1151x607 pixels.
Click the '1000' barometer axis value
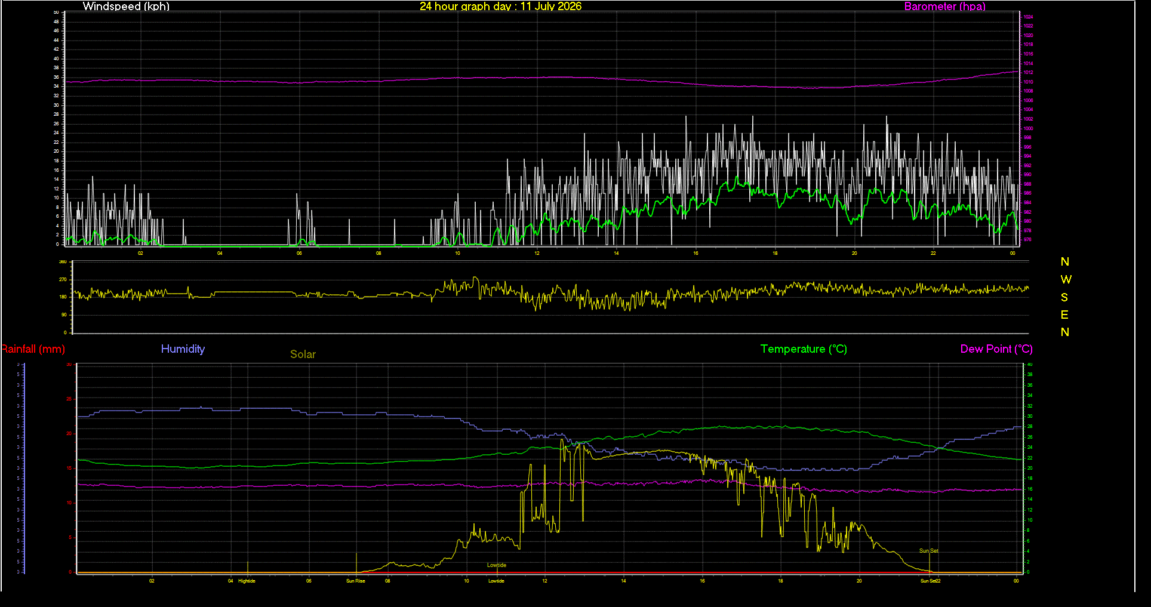(x=1028, y=128)
